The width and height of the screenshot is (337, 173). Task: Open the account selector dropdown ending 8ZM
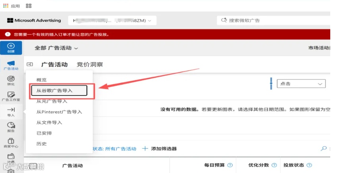pyautogui.click(x=112, y=21)
